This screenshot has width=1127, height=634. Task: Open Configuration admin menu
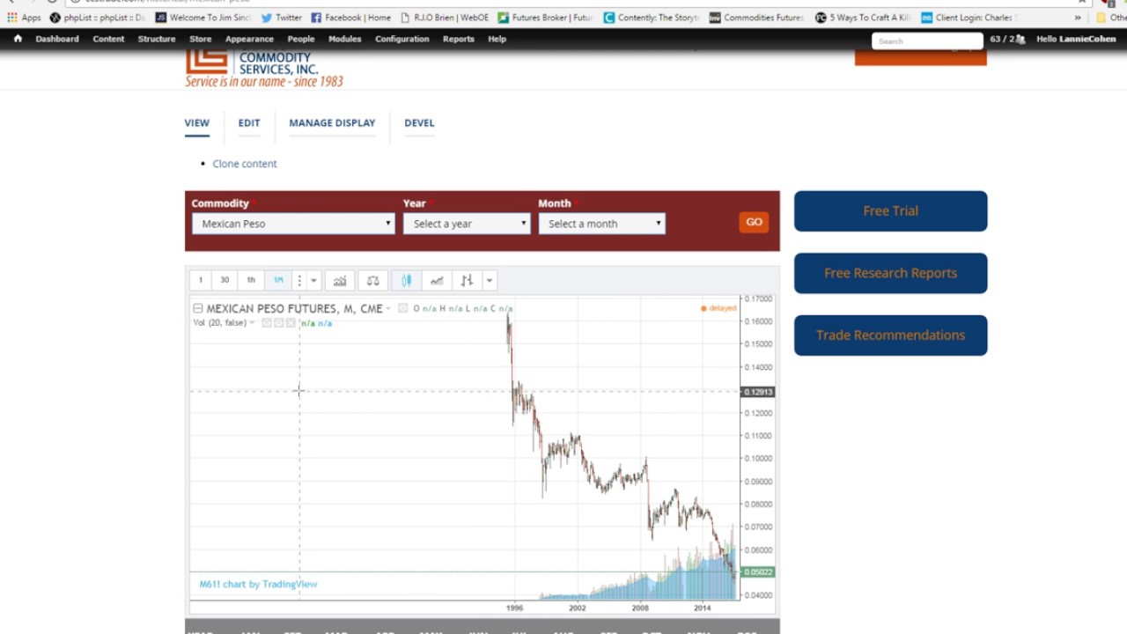tap(402, 39)
